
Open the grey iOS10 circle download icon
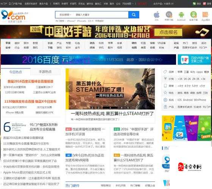click(x=169, y=15)
